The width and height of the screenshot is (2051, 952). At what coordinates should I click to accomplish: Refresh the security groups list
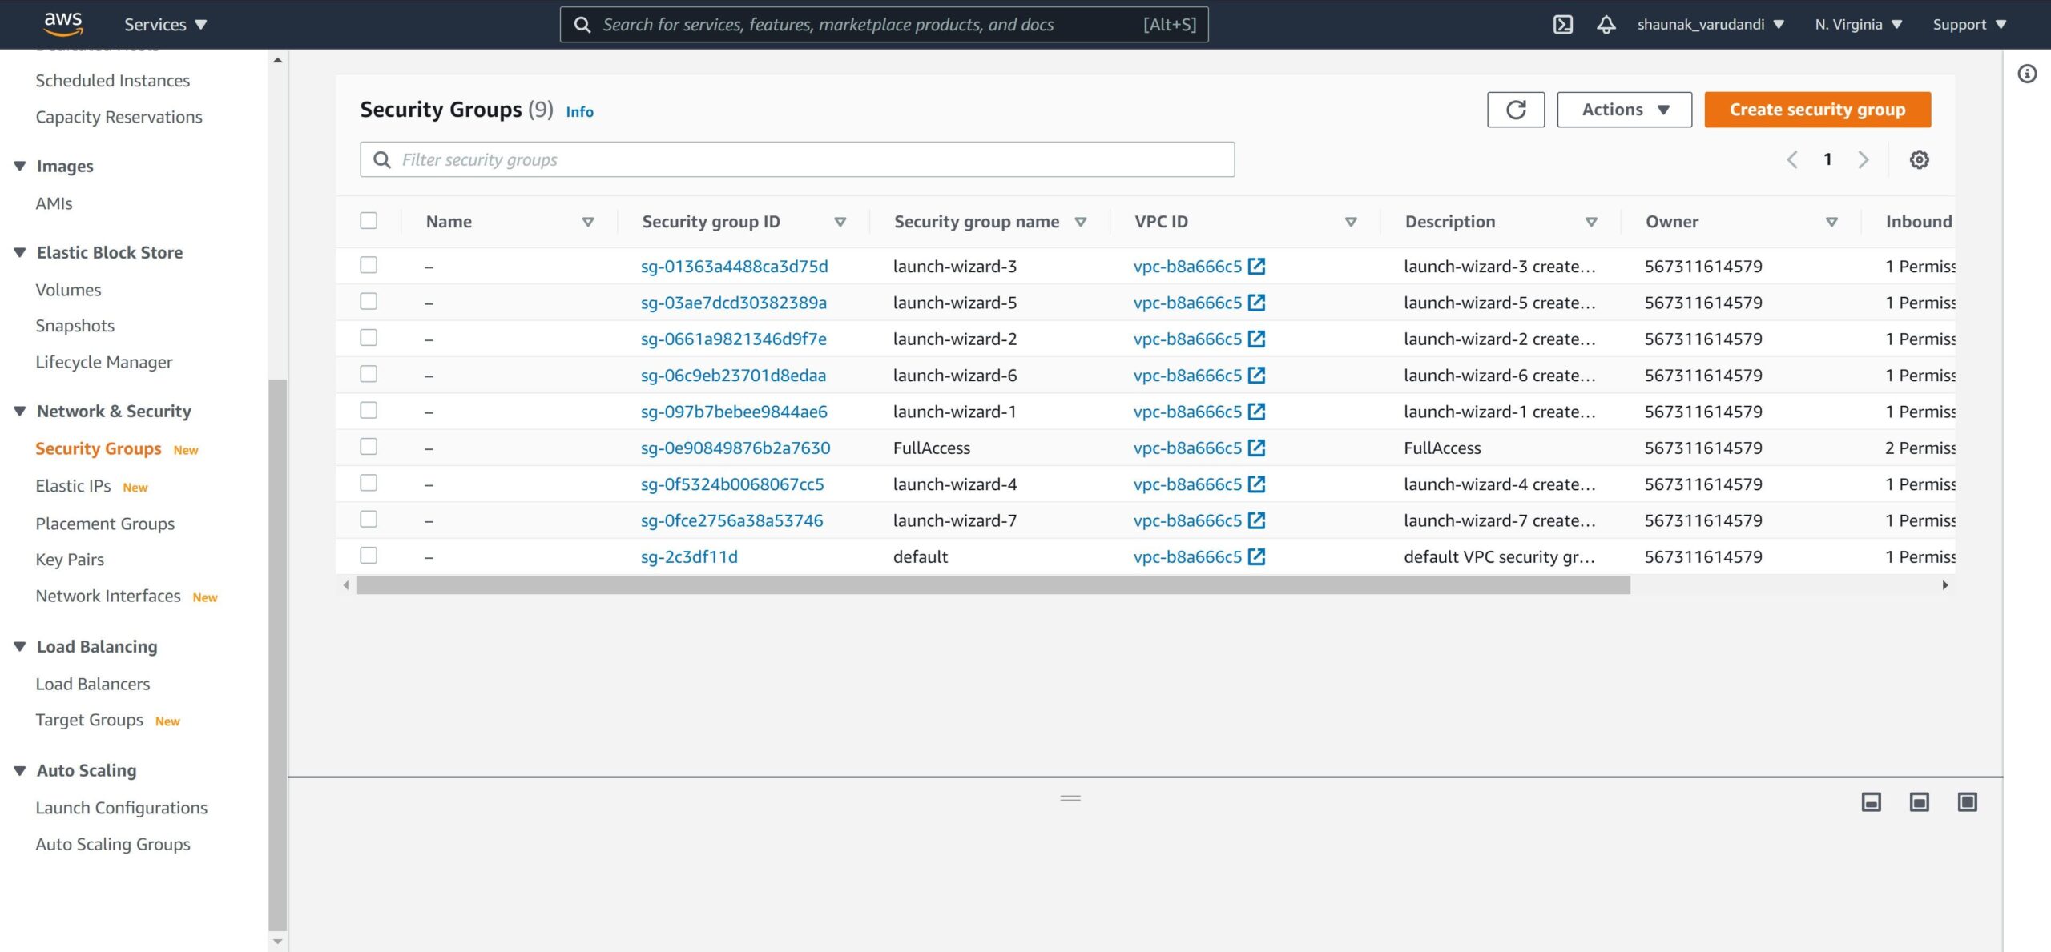(x=1515, y=110)
